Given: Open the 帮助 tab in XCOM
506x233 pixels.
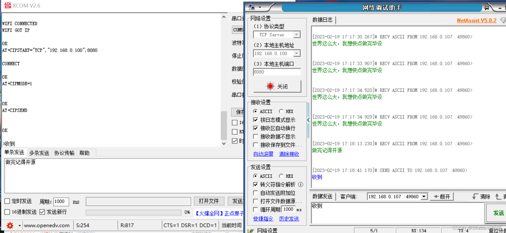Looking at the screenshot, I should click(85, 153).
